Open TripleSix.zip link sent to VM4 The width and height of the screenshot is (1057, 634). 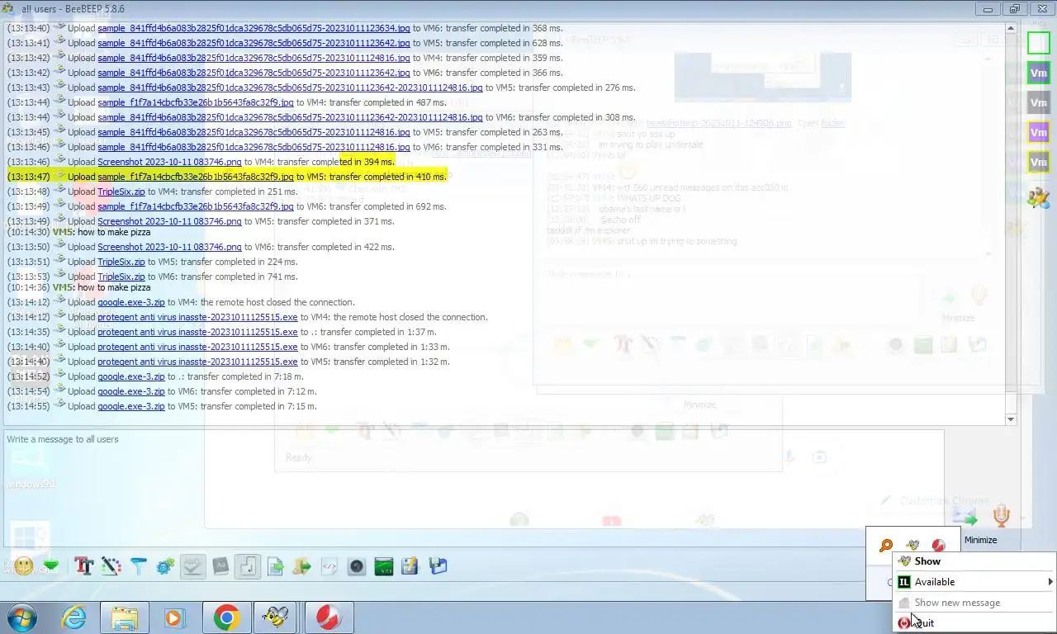121,192
